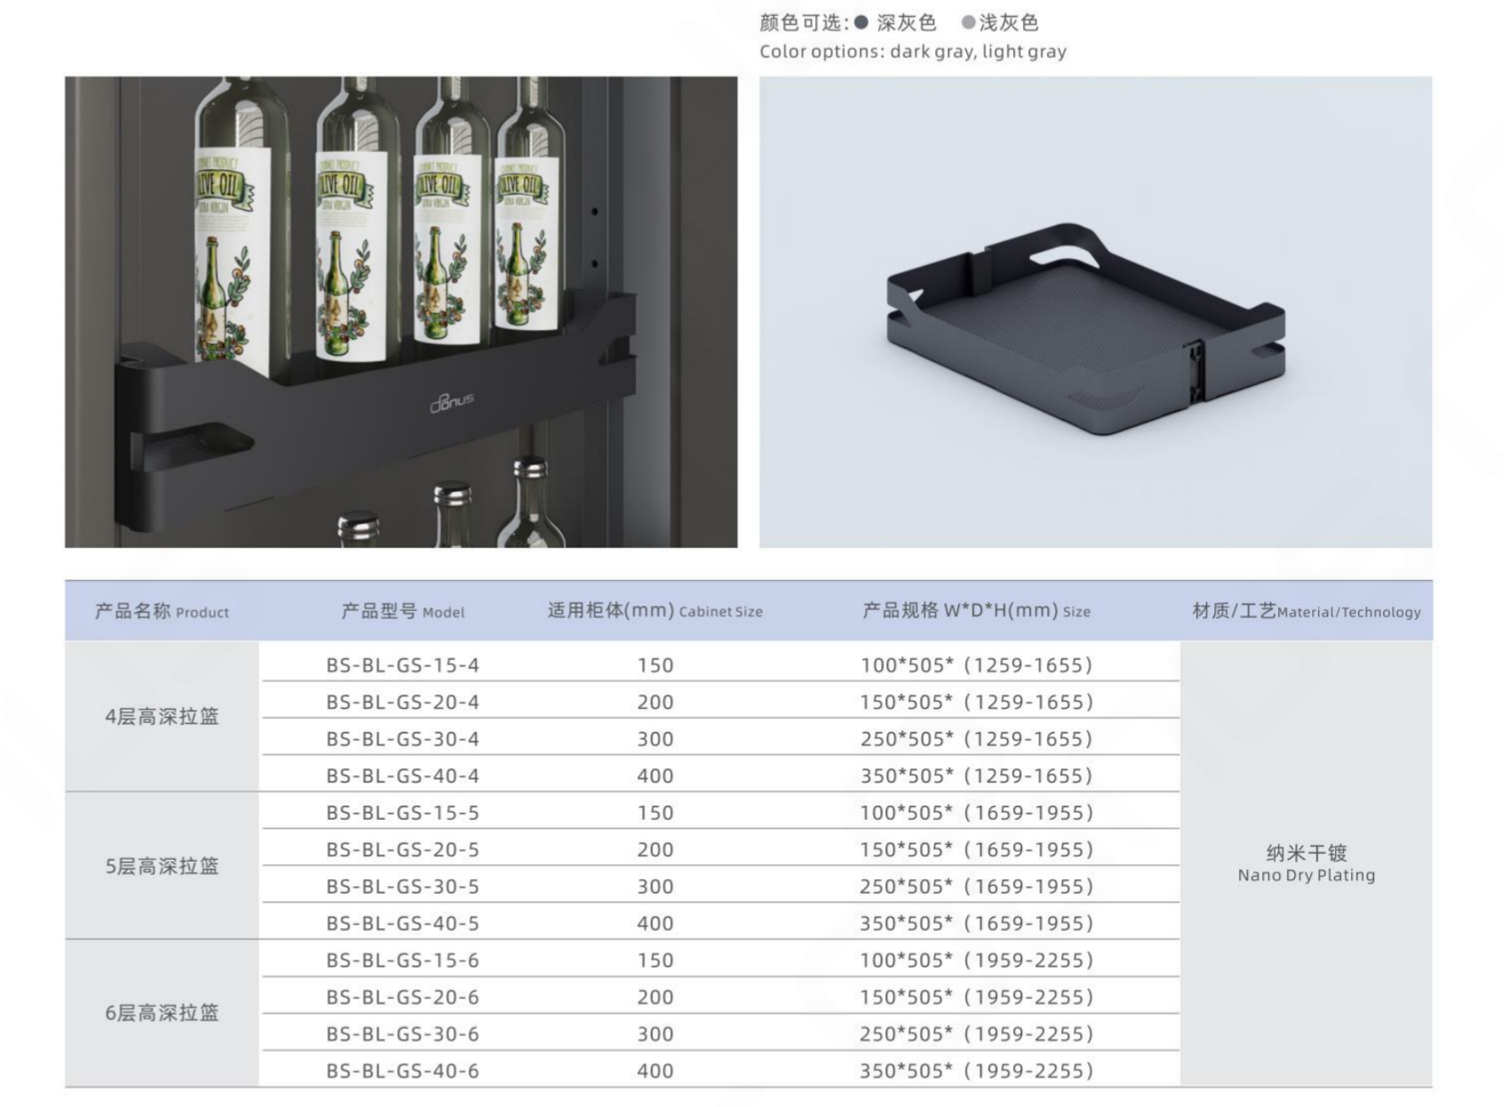Click 'Color options: dark gray, light gray' text

913,52
